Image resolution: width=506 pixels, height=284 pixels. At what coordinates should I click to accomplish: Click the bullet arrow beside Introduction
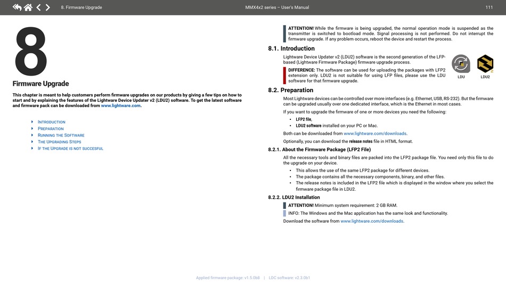click(x=32, y=122)
